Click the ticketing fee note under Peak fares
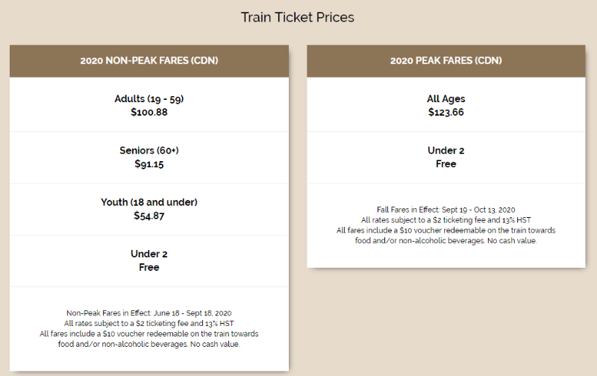 (x=446, y=220)
